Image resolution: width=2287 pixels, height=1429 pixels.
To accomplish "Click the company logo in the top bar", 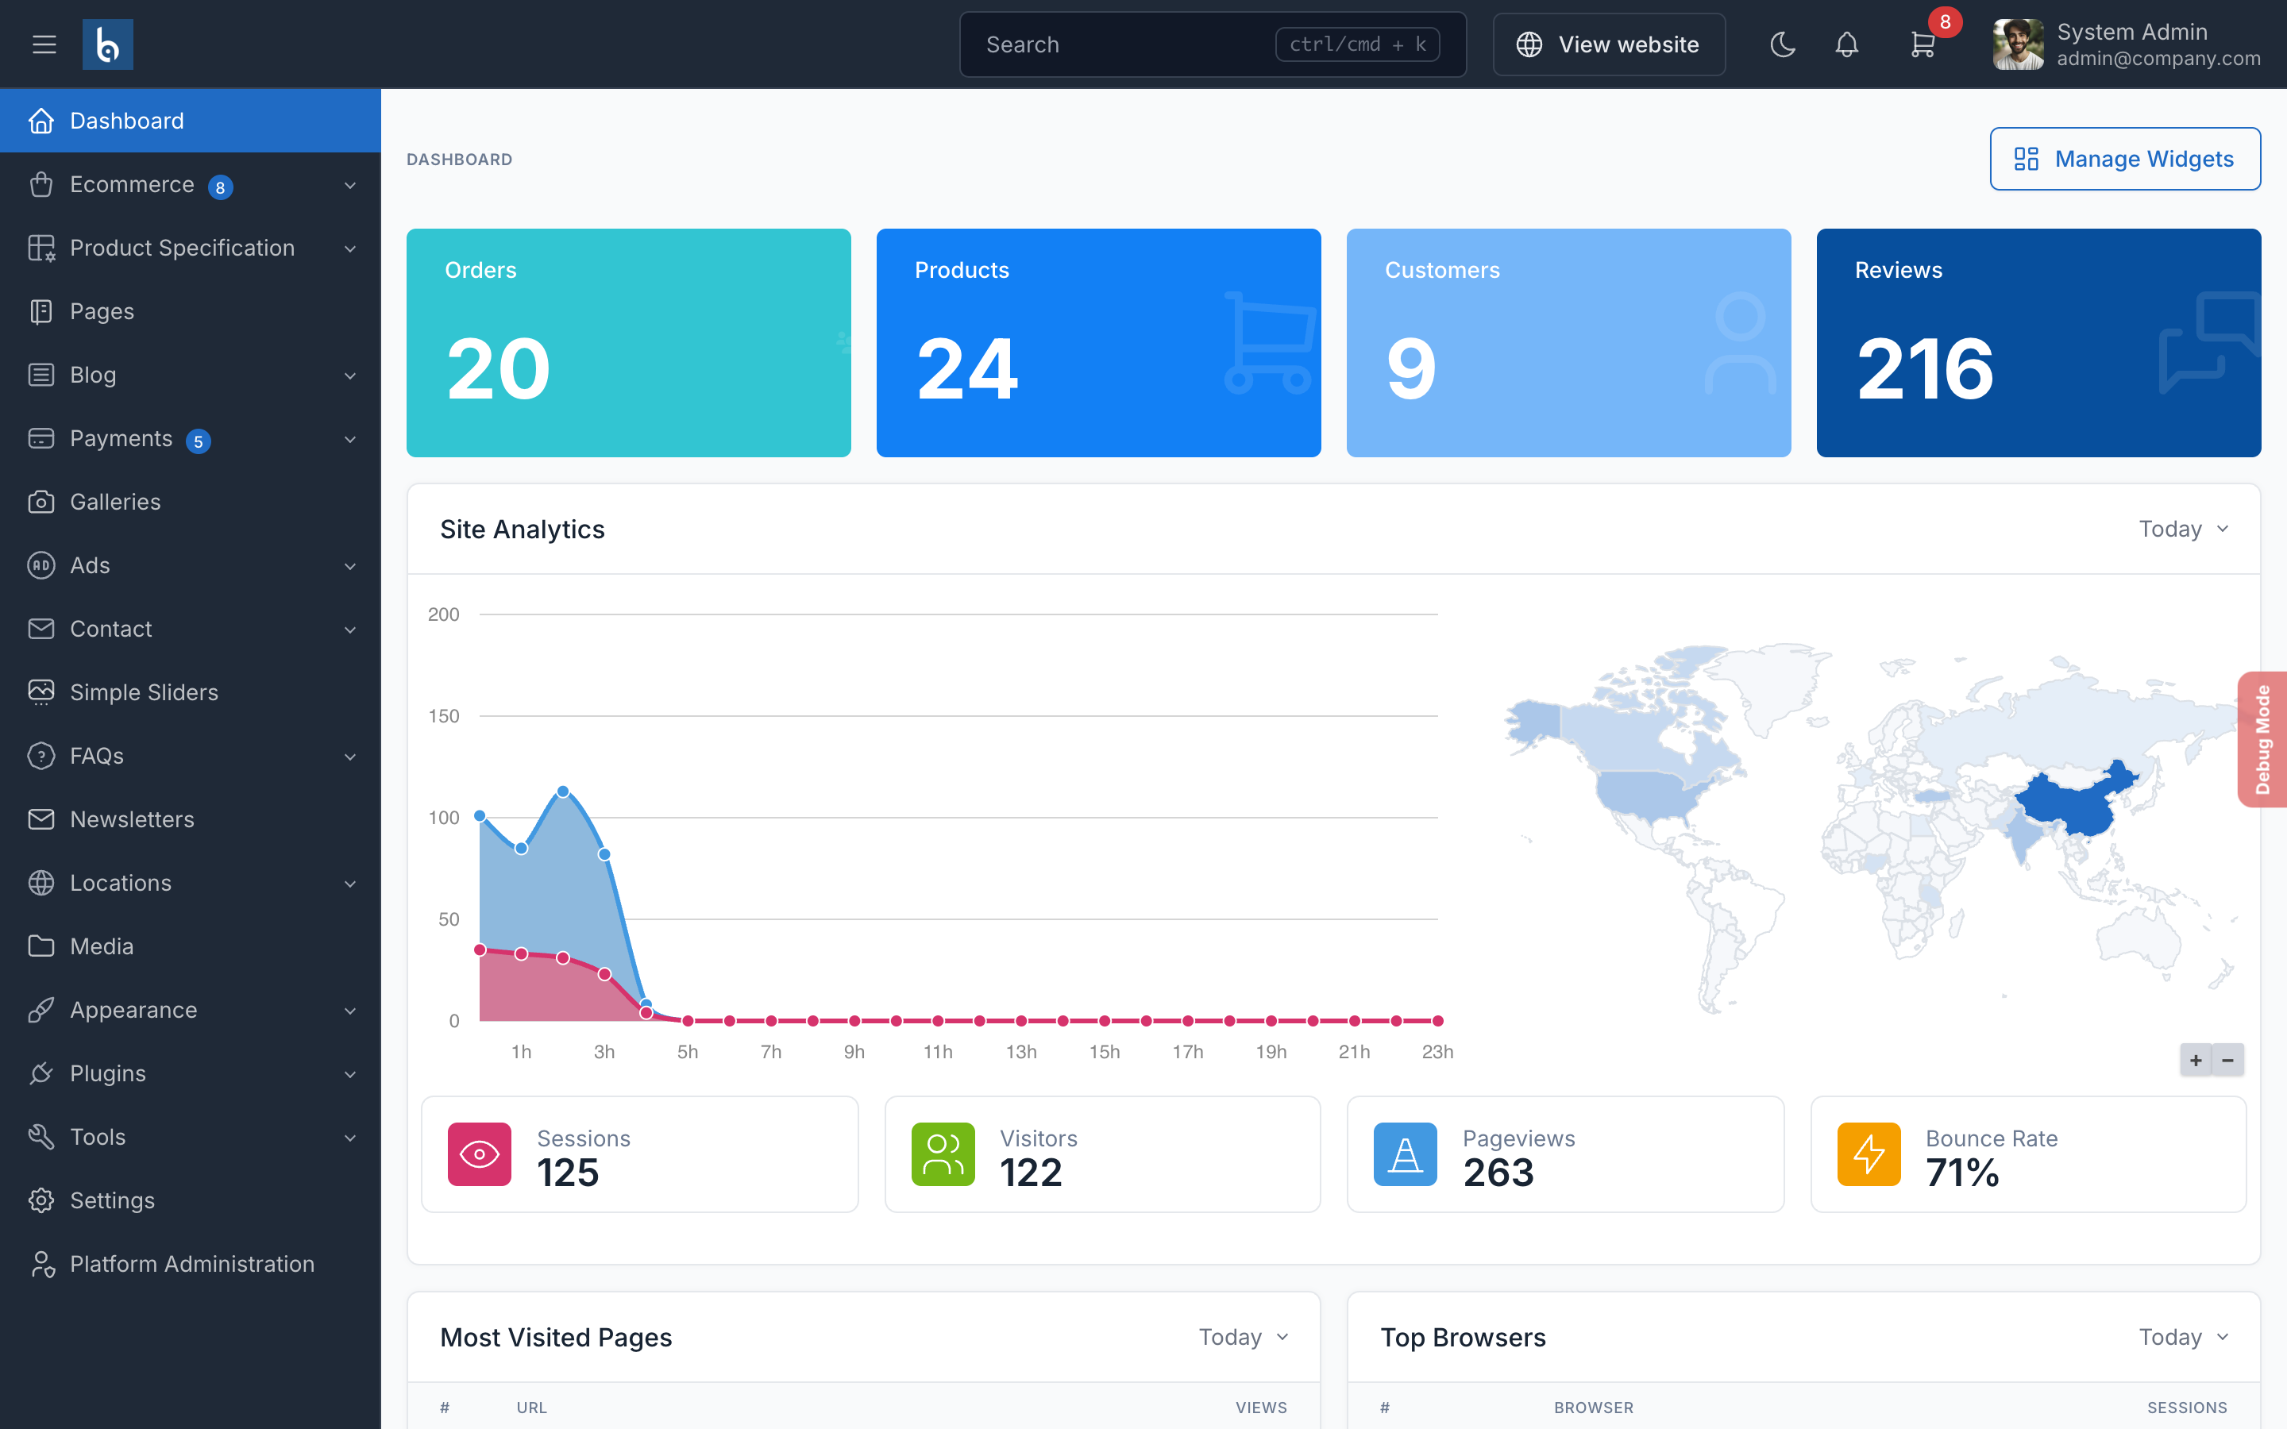I will pos(108,44).
